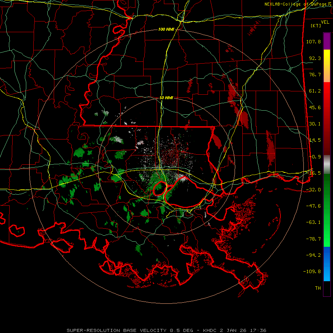Click the [KT] units label
Viewport: 333px width, 333px height.
pos(316,26)
